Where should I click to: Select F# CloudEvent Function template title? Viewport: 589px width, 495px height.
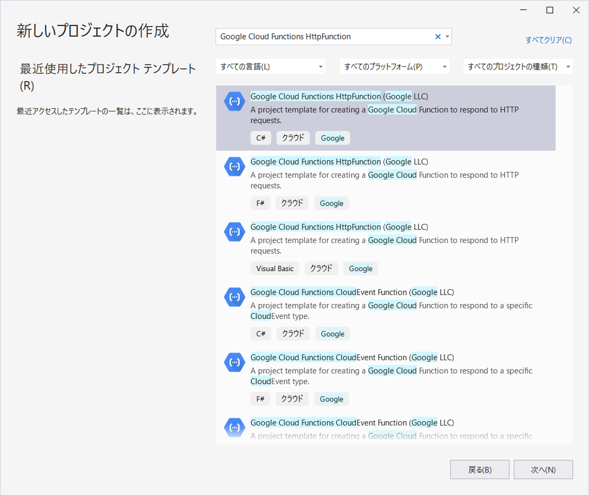pos(352,358)
